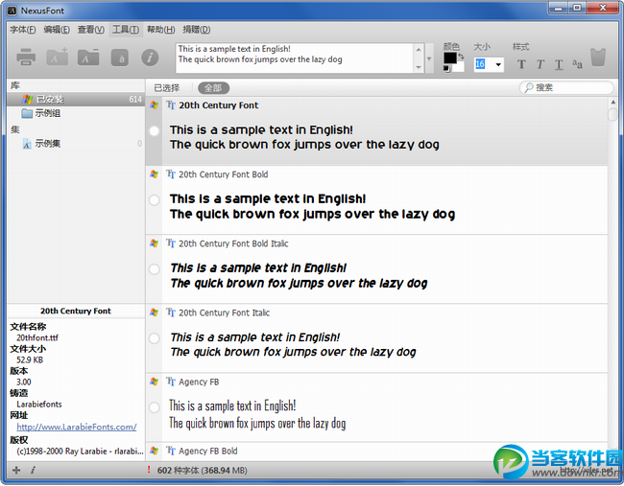Click the search magnifier icon

529,87
